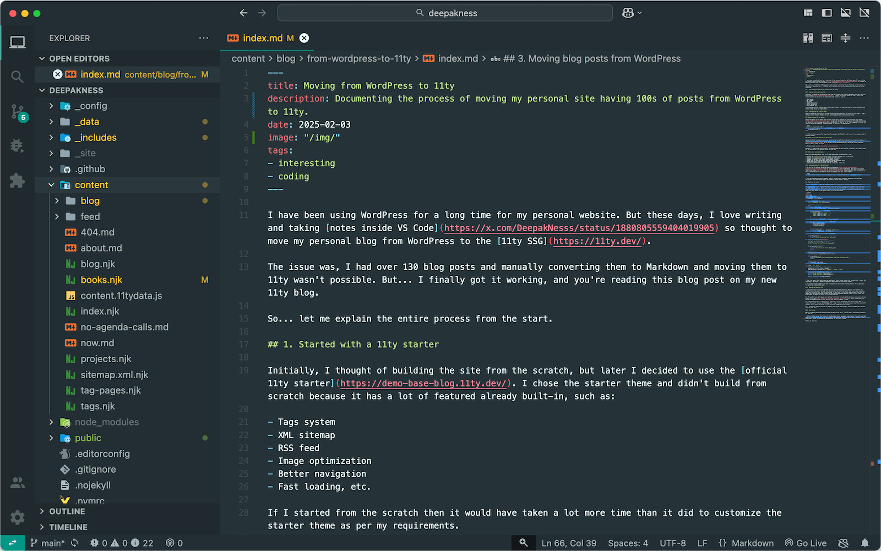Select the index.md editor tab

263,38
